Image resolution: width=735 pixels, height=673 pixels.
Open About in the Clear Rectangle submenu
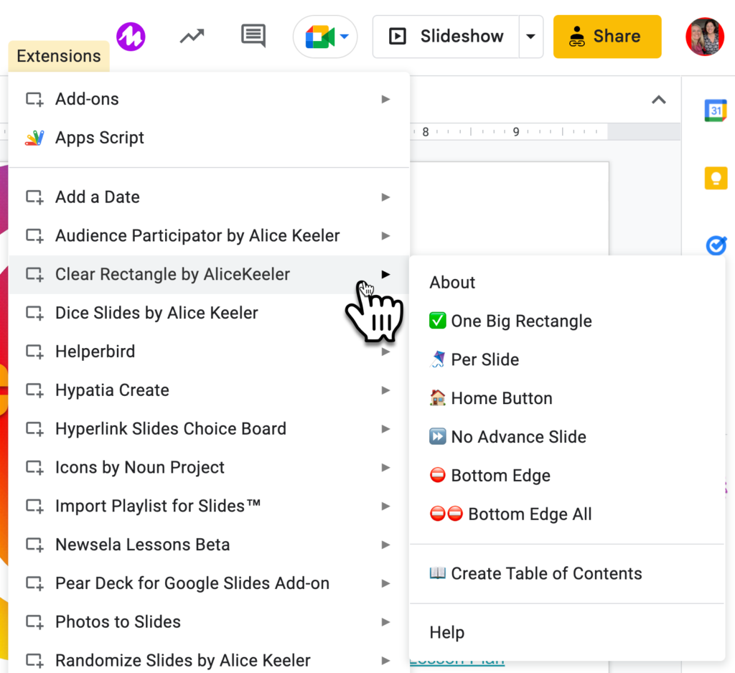pos(567,283)
